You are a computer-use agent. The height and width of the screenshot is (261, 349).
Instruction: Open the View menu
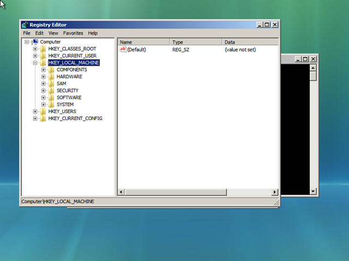pyautogui.click(x=53, y=33)
